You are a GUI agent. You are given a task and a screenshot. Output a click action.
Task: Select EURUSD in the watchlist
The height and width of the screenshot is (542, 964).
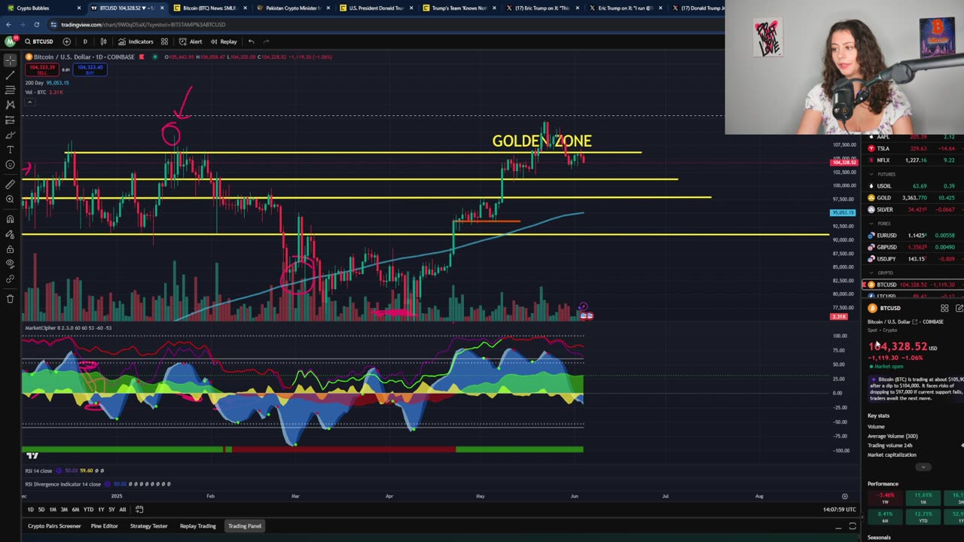pos(913,236)
